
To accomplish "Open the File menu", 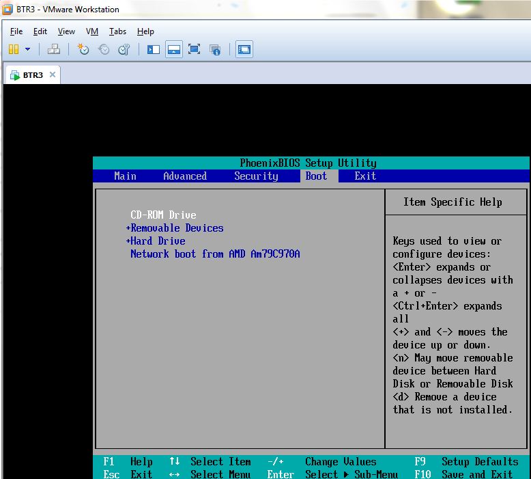I will click(16, 31).
